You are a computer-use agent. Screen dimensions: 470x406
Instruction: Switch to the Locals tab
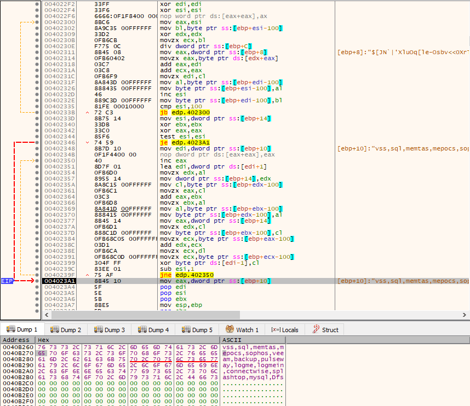[x=284, y=329]
